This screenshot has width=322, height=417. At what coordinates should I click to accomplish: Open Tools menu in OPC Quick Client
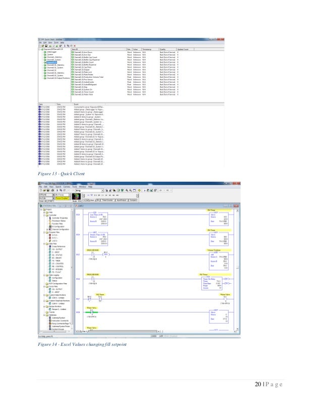pyautogui.click(x=56, y=42)
